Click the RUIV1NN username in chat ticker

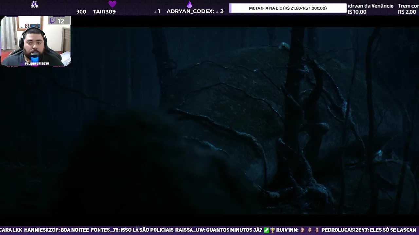pyautogui.click(x=287, y=230)
